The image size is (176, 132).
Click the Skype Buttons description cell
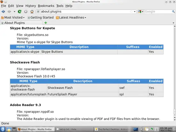[79, 52]
